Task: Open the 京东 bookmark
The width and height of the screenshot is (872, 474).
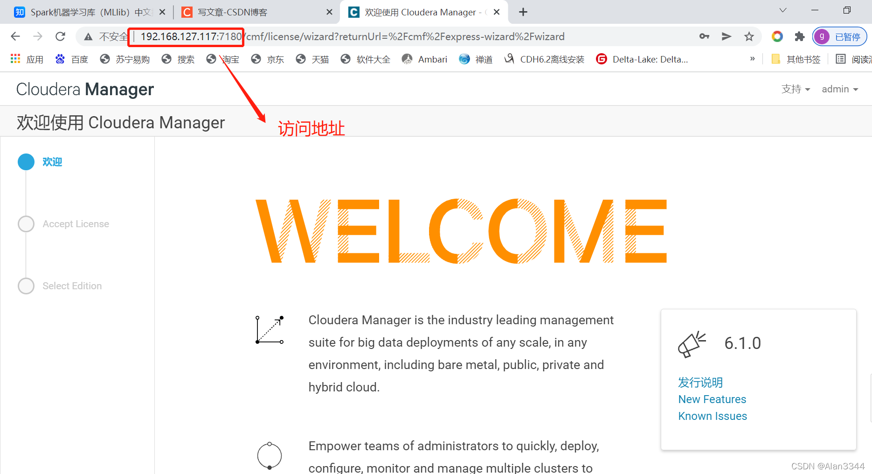Action: click(x=268, y=59)
